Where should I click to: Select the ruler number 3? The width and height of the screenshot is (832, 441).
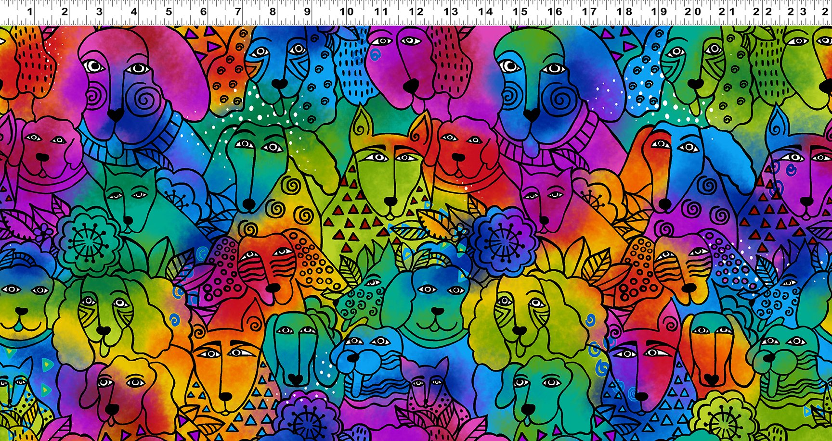(99, 12)
